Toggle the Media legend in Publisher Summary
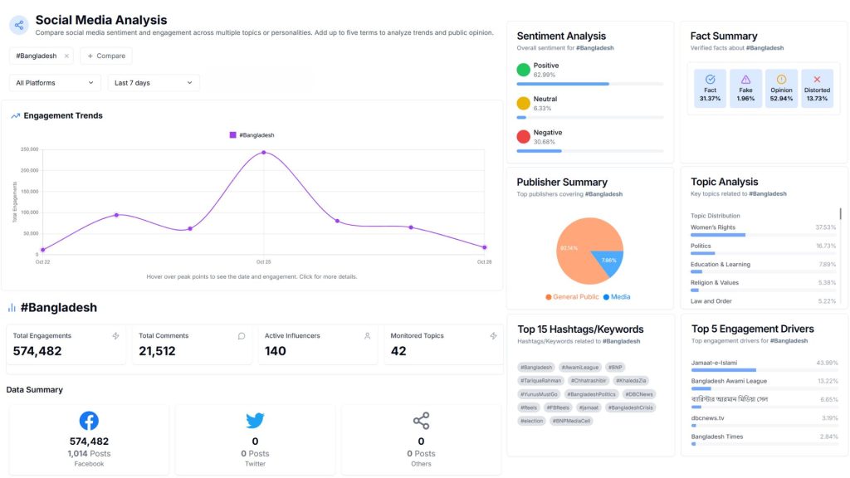The image size is (850, 478). tap(617, 297)
